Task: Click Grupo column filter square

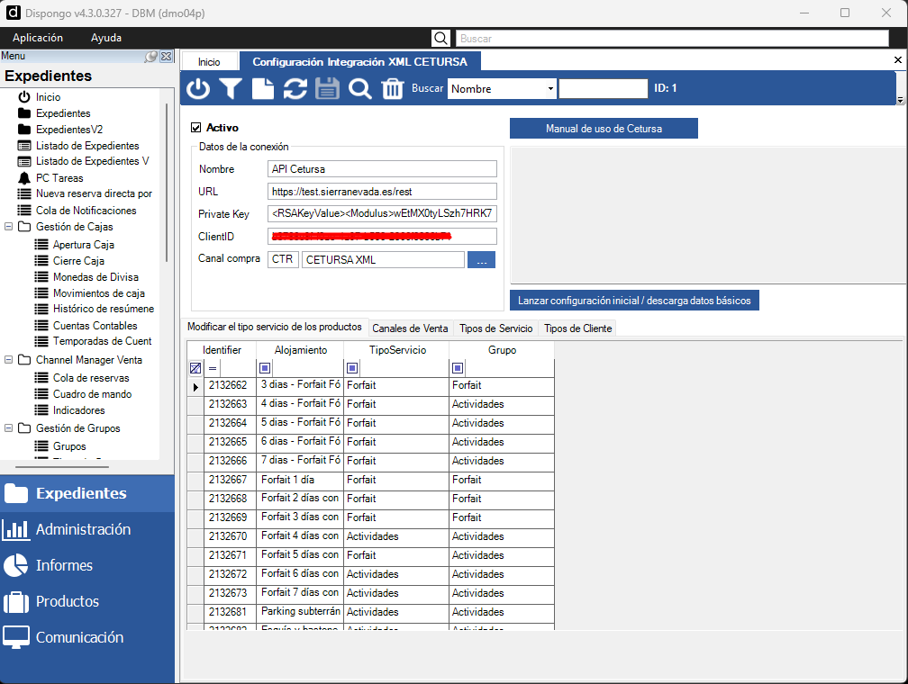Action: click(458, 368)
